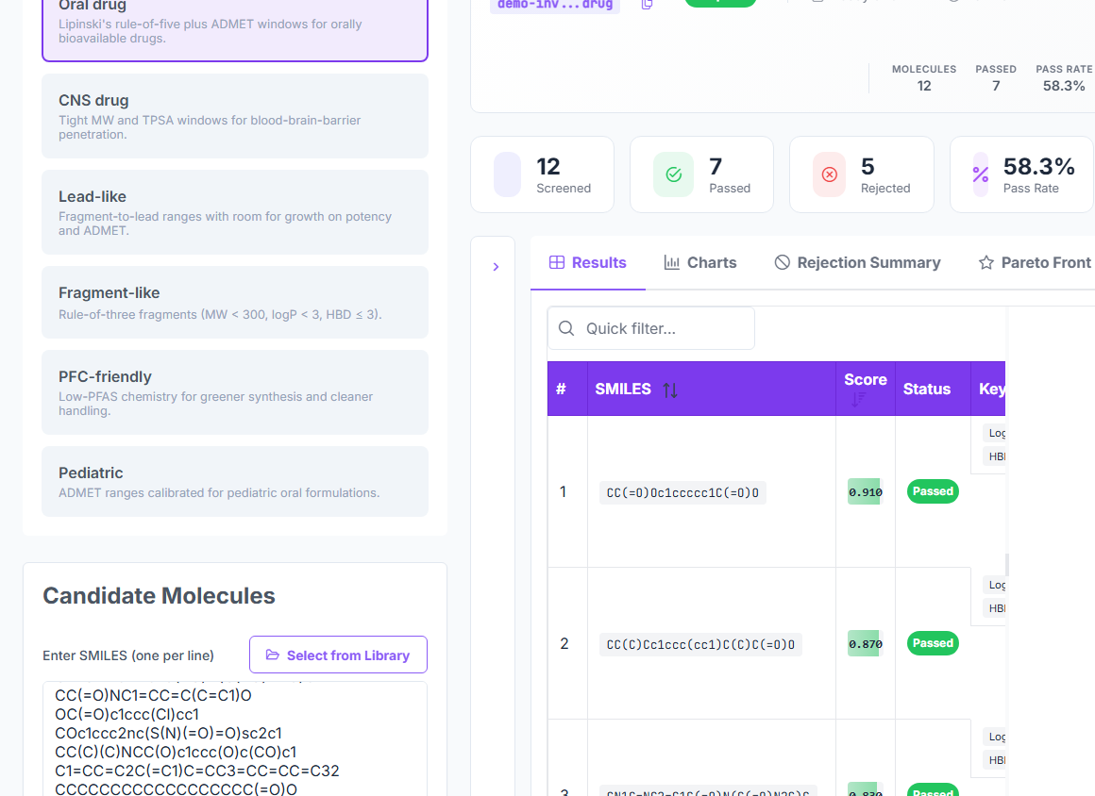The width and height of the screenshot is (1095, 796).
Task: Click line CC(C)(C)NCC(O)c1ccc(O)c(CO)c1 in textarea
Action: [x=176, y=752]
